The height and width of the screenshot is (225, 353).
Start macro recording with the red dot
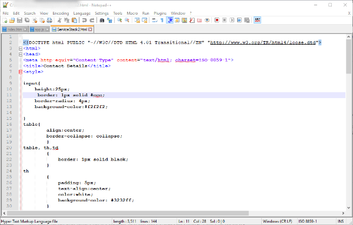point(217,20)
